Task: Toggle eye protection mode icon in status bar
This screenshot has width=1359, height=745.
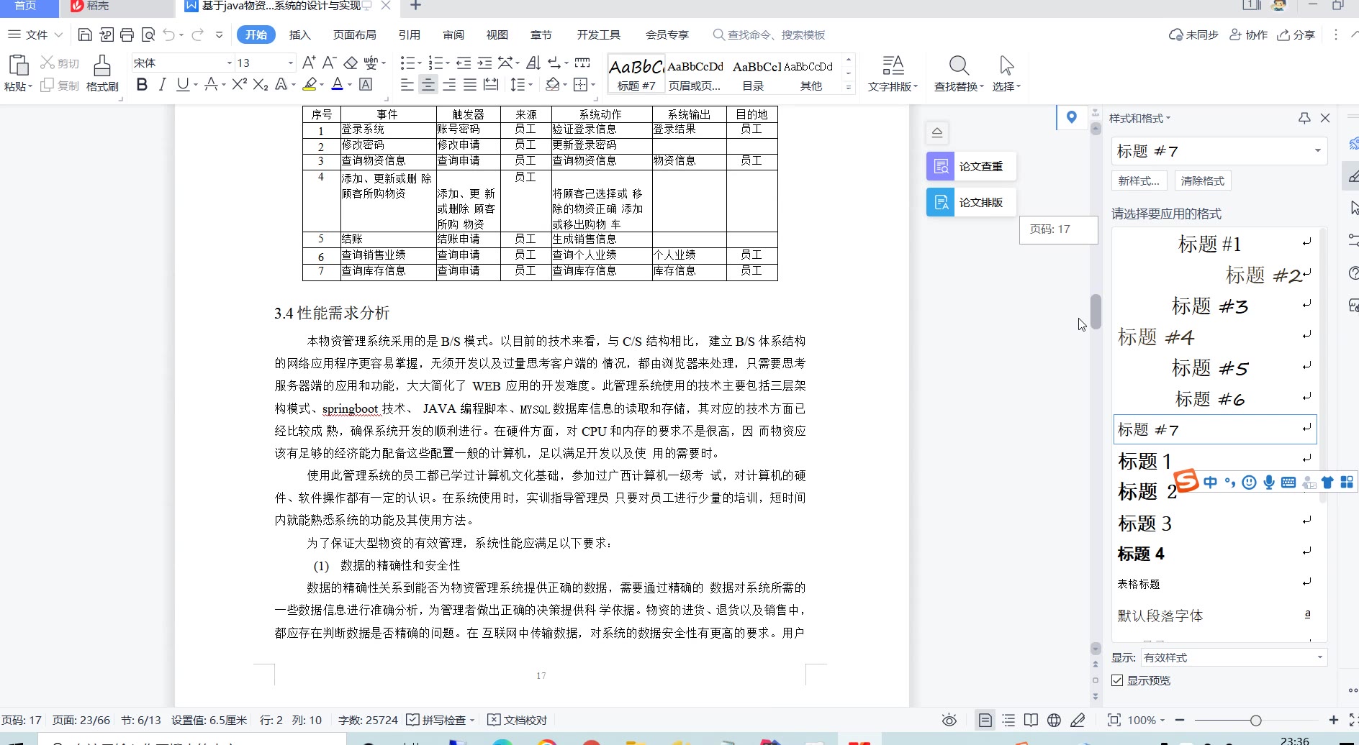Action: tap(949, 720)
